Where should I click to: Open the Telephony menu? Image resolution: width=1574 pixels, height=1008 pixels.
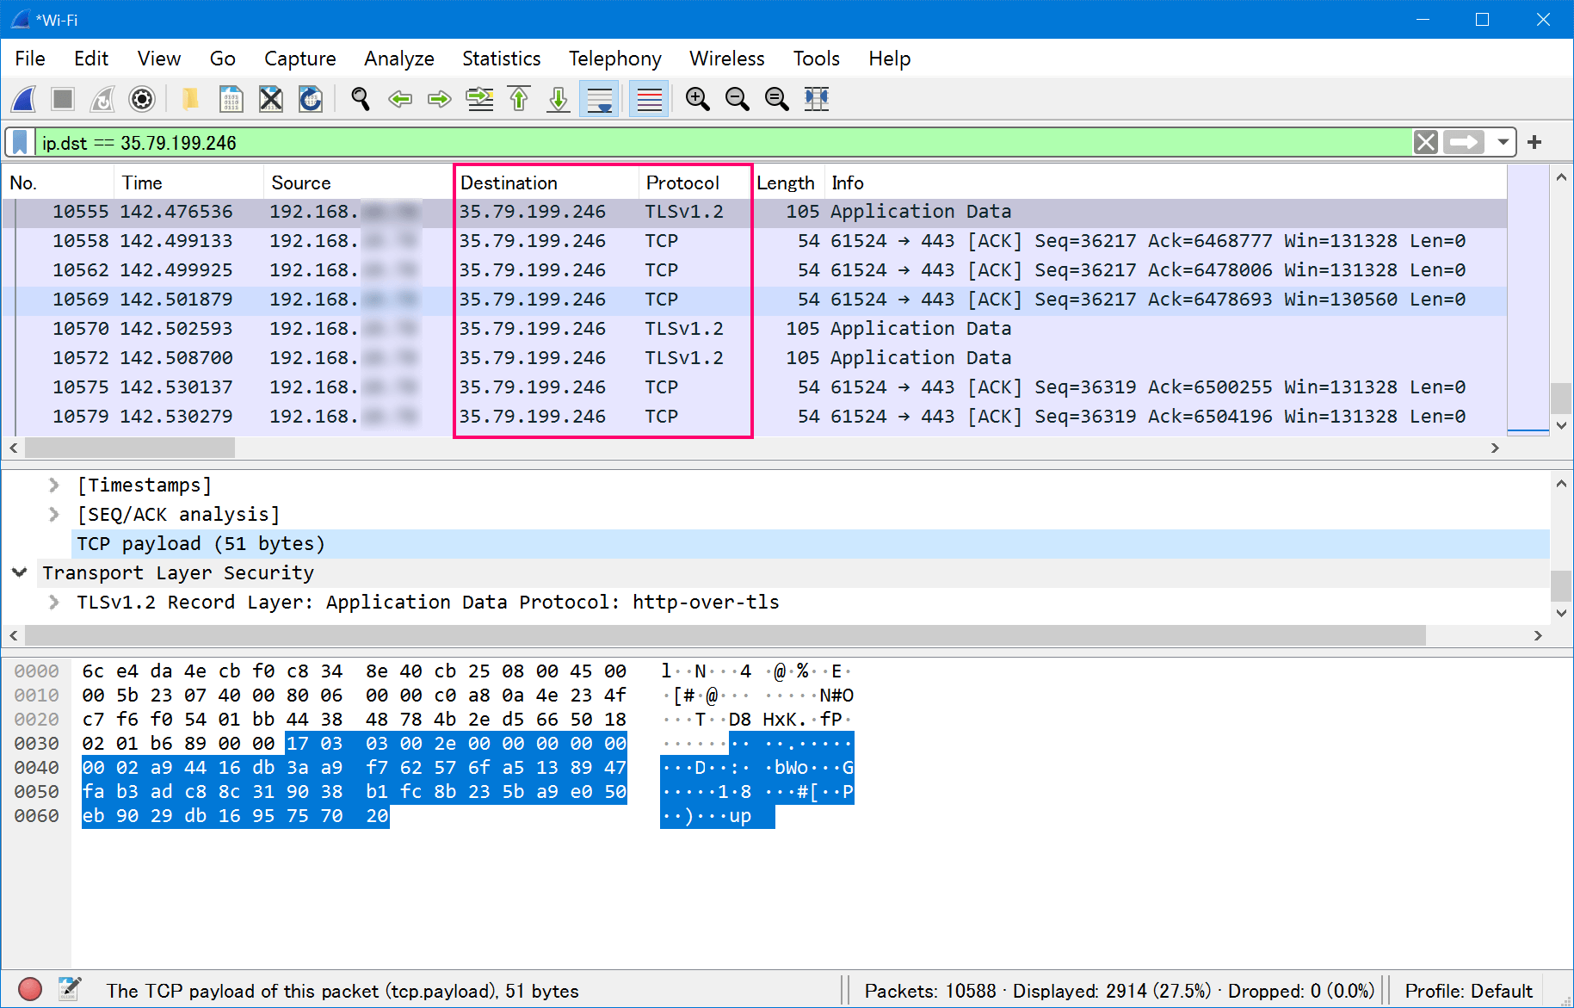pyautogui.click(x=614, y=59)
